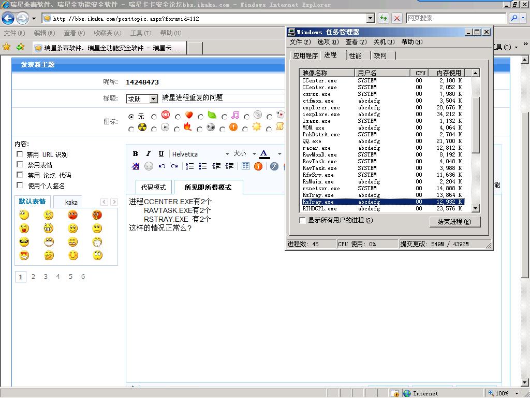Viewport: 530px width, 398px height.
Task: Click Task Manager process list scroll-down arrow
Action: click(x=475, y=208)
